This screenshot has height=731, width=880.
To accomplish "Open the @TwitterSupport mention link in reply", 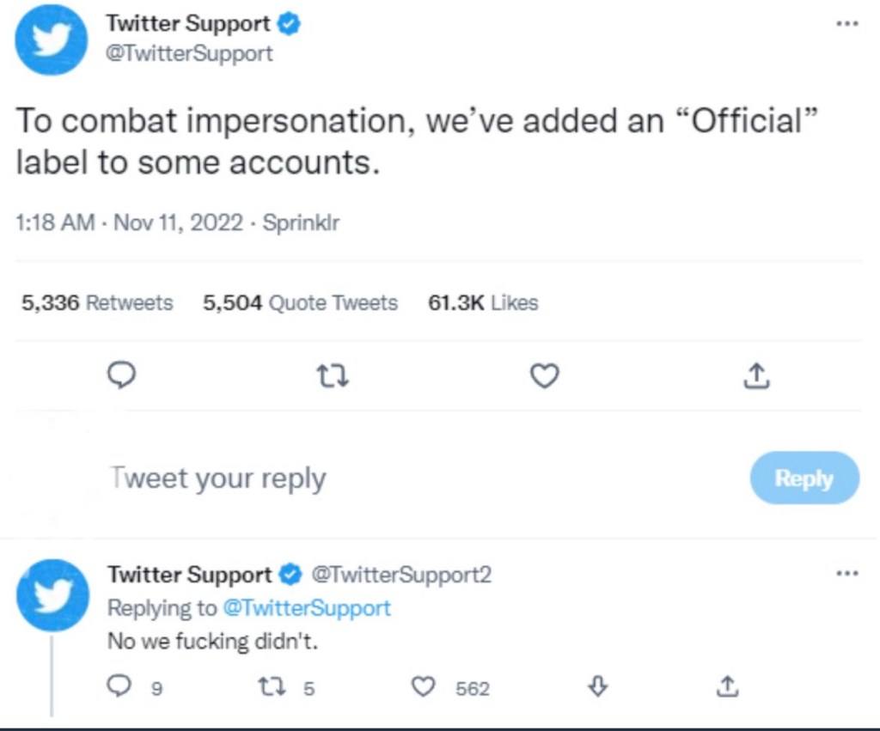I will click(x=306, y=608).
